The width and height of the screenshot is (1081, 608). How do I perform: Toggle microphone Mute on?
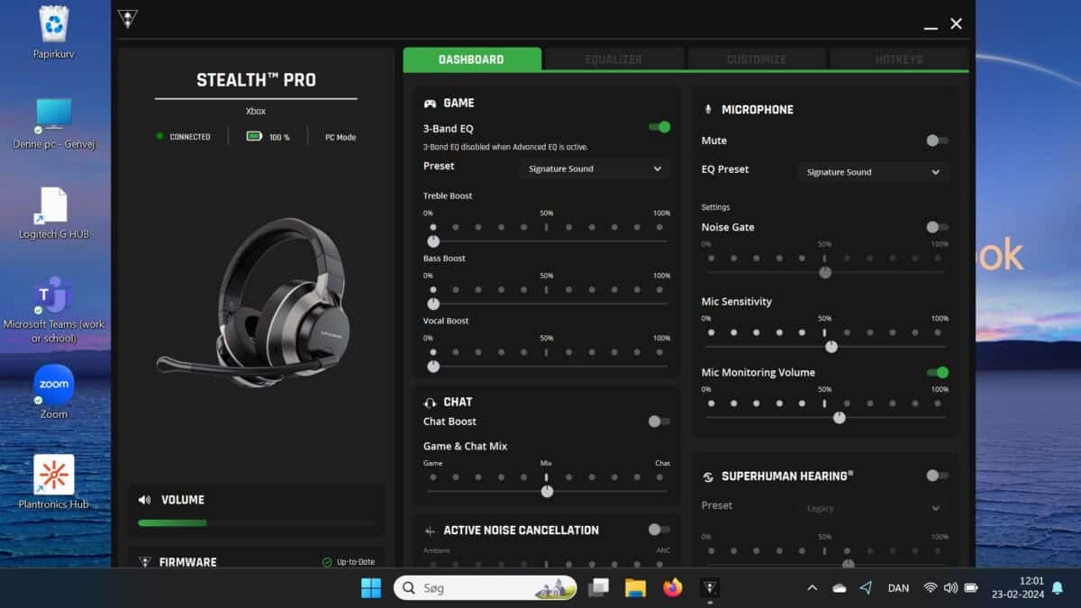point(938,141)
